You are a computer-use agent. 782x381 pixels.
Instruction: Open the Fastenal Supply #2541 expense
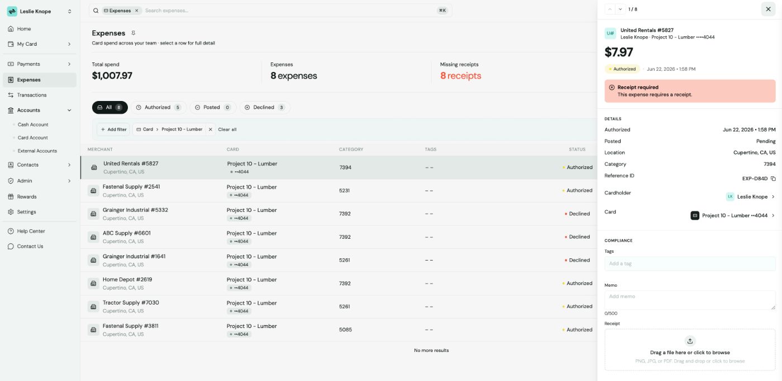click(338, 191)
